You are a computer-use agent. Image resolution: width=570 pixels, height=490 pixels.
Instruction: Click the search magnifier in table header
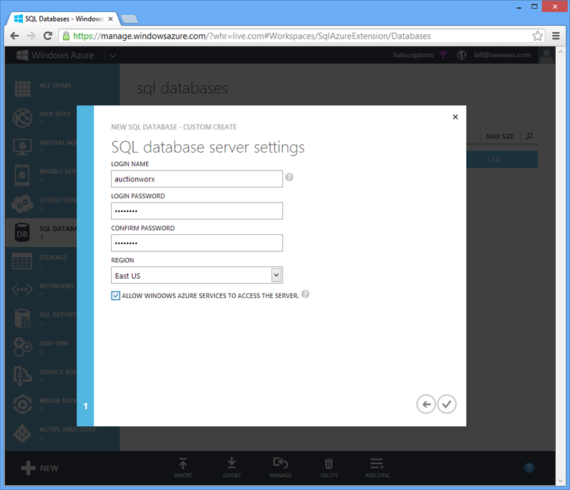[530, 136]
